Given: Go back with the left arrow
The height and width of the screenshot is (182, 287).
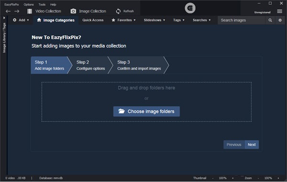Looking at the screenshot, I should 8,11.
